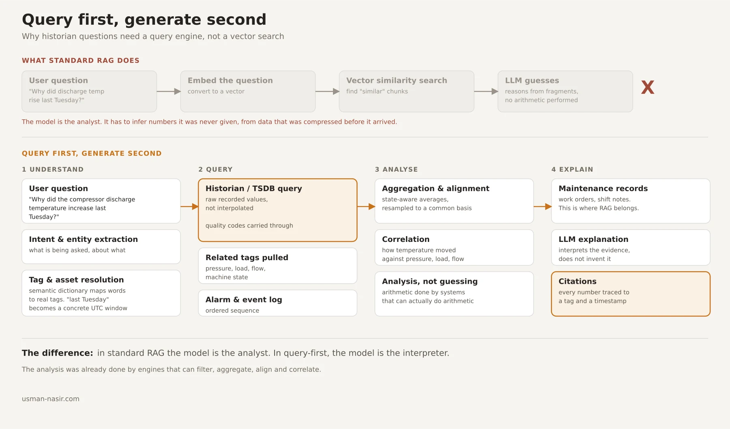730x429 pixels.
Task: Click the Correlation card
Action: coord(454,248)
